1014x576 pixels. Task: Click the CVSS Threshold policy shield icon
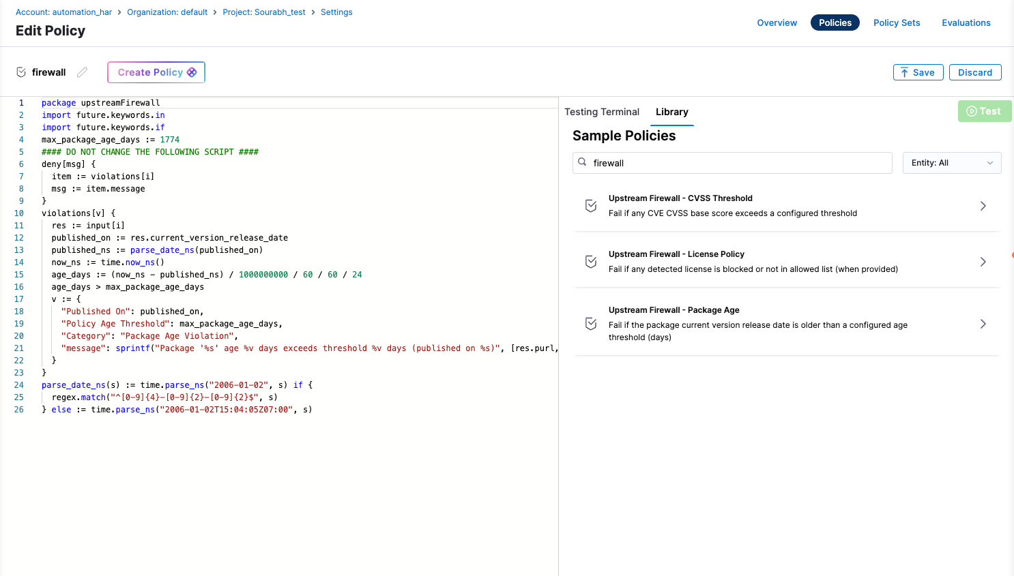tap(591, 206)
